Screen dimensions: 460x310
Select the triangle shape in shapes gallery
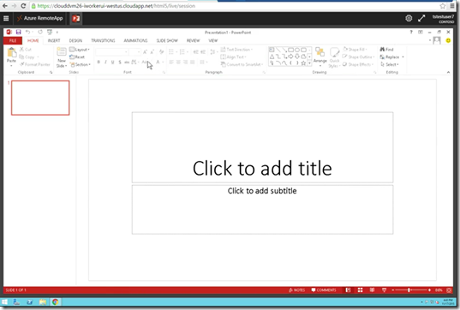point(272,57)
